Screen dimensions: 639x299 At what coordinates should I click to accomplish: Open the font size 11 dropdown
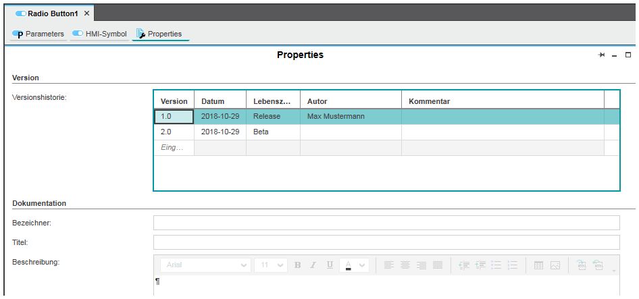point(271,265)
